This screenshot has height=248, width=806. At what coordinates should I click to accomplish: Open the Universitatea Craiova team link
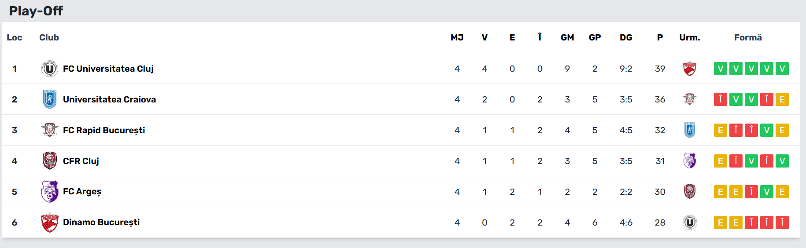(x=109, y=99)
